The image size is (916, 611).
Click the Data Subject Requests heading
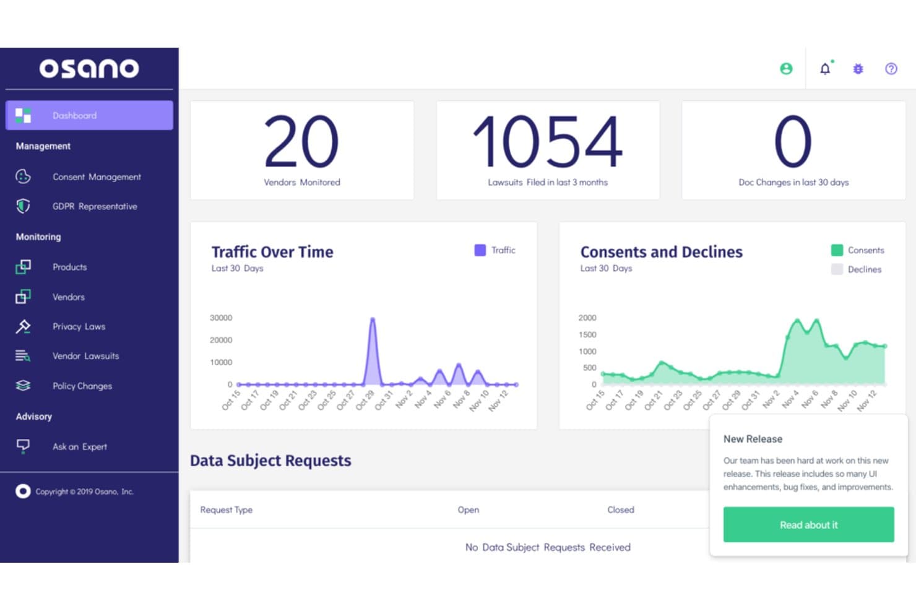point(270,461)
